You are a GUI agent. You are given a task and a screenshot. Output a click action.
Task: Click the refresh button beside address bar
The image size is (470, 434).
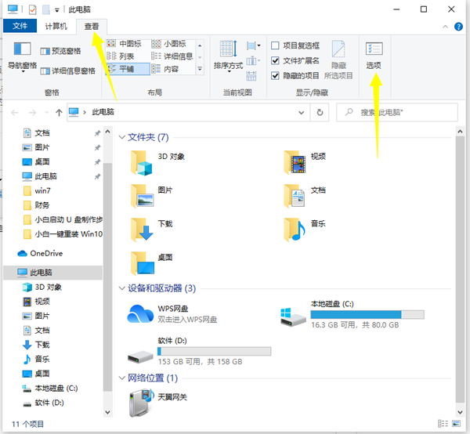[x=320, y=113]
